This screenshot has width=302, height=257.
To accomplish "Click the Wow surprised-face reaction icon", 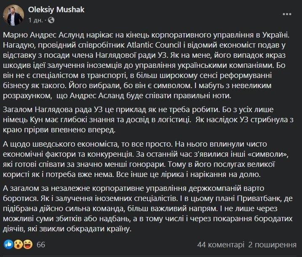I will pyautogui.click(x=18, y=244).
